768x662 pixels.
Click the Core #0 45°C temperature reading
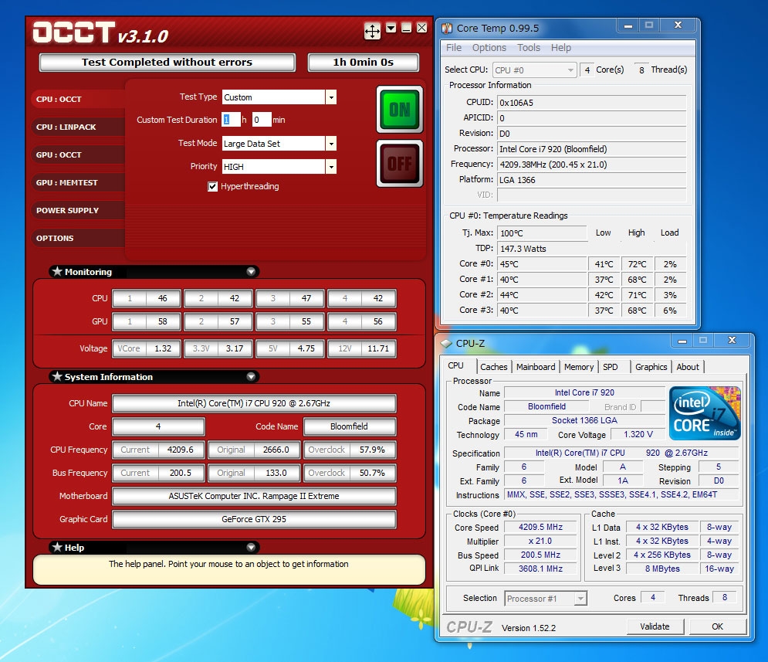pos(542,264)
